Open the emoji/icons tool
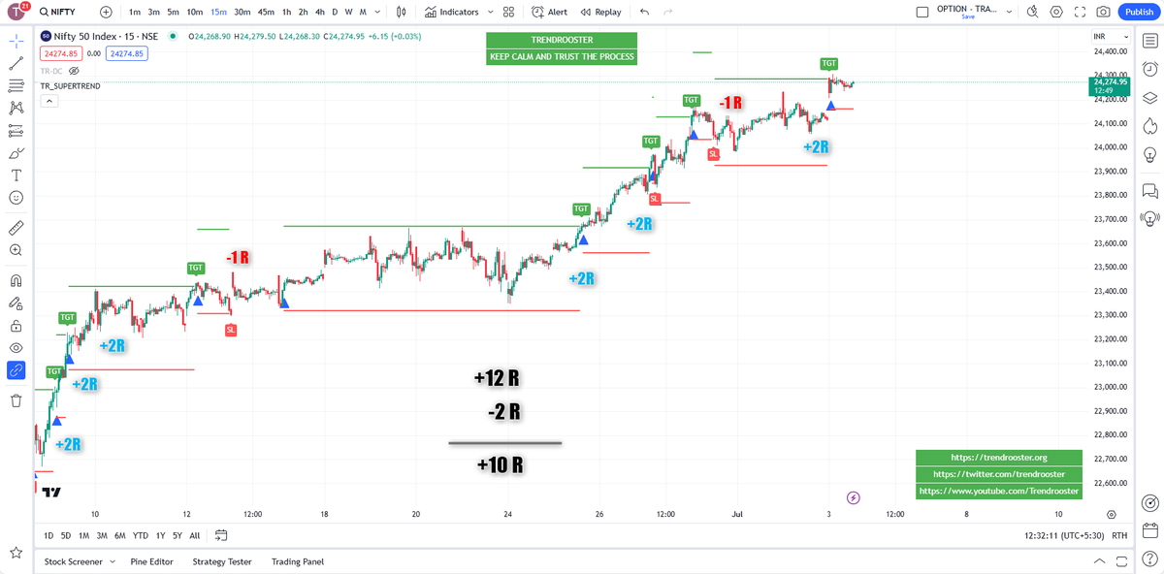The height and width of the screenshot is (574, 1164). point(16,198)
